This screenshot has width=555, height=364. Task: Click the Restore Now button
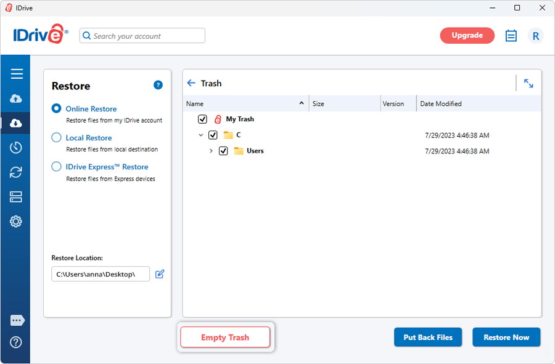tap(506, 338)
